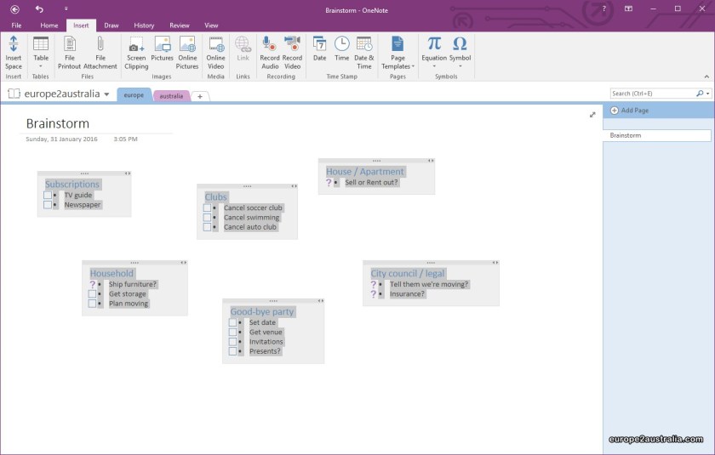This screenshot has width=715, height=455.
Task: Open the History tab
Action: 144,26
